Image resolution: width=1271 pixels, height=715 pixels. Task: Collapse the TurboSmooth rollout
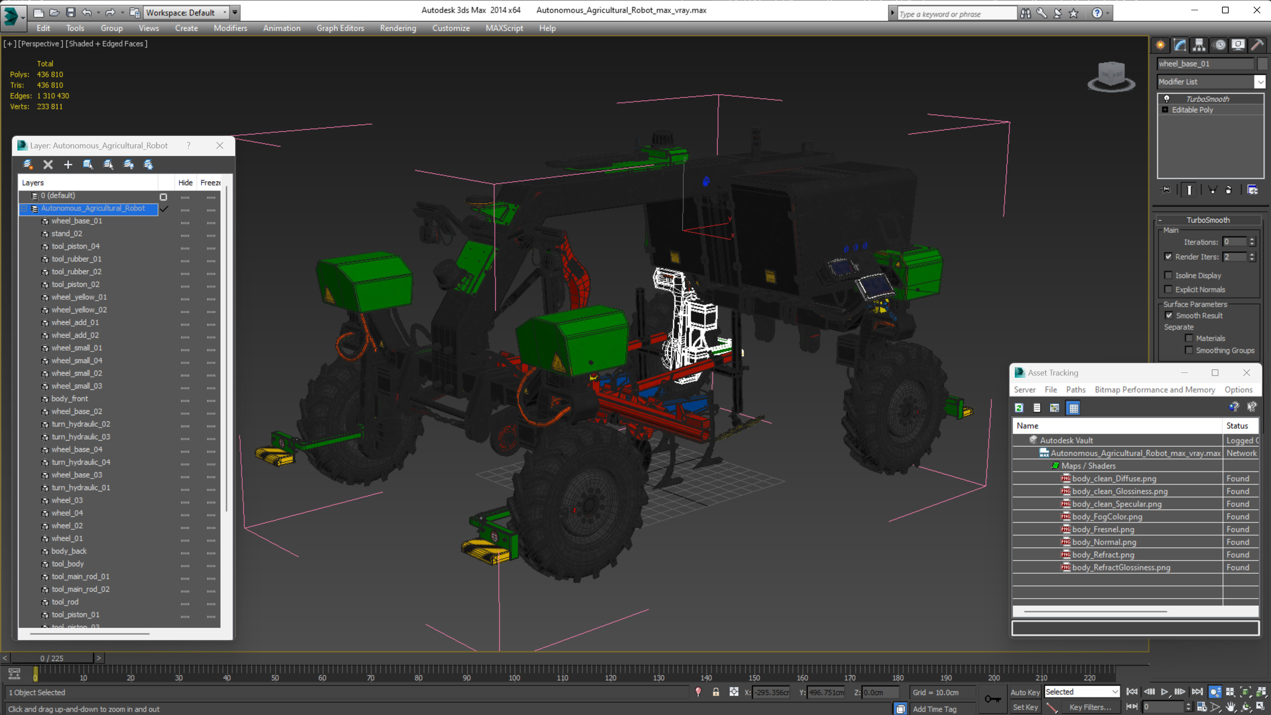1161,220
